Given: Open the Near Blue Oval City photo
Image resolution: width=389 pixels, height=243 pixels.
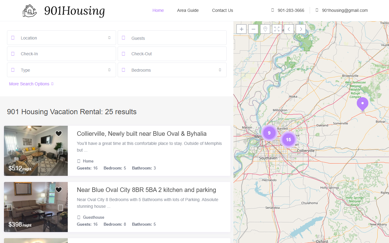Looking at the screenshot, I should 36,207.
